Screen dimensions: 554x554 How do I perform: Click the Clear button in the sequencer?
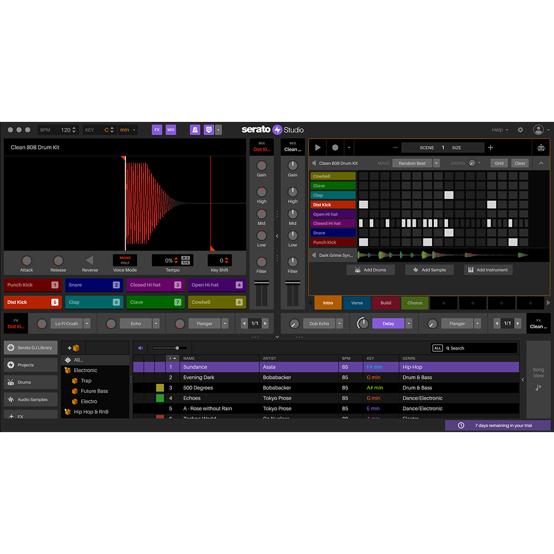click(x=520, y=163)
